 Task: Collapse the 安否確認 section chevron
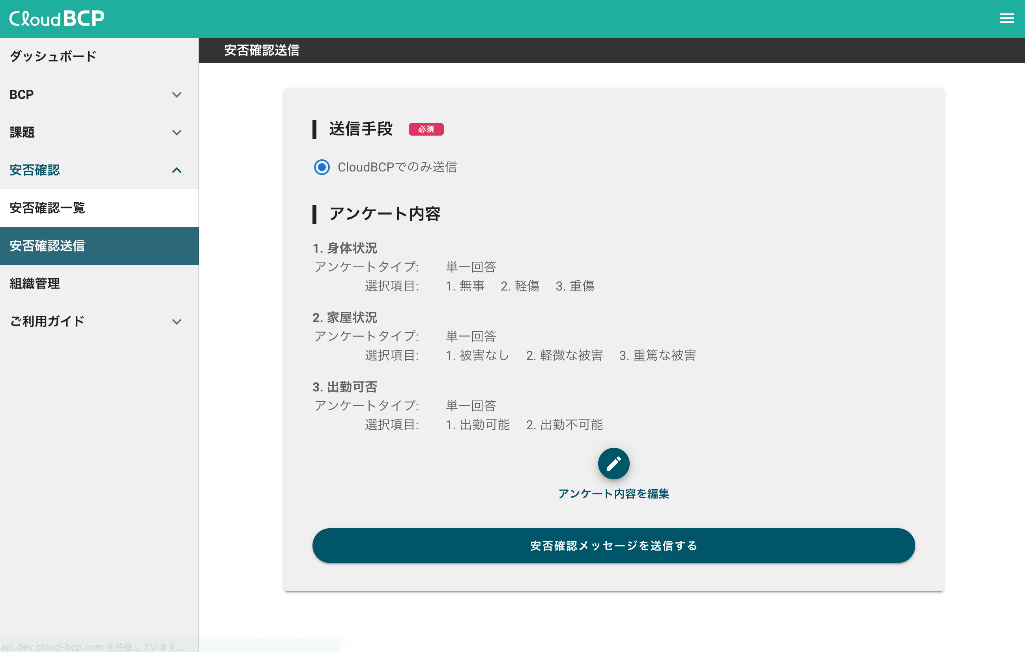[x=177, y=170]
